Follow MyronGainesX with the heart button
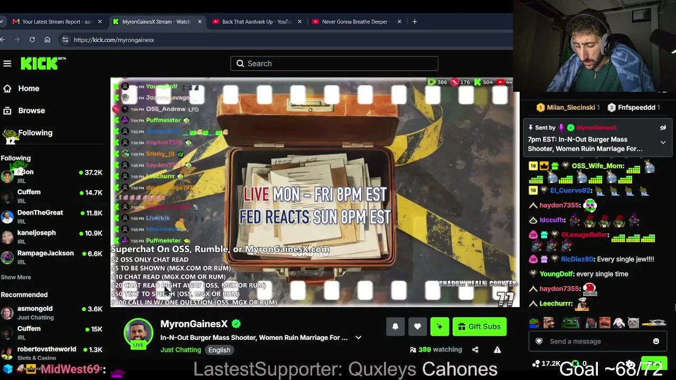This screenshot has height=380, width=676. click(x=417, y=327)
